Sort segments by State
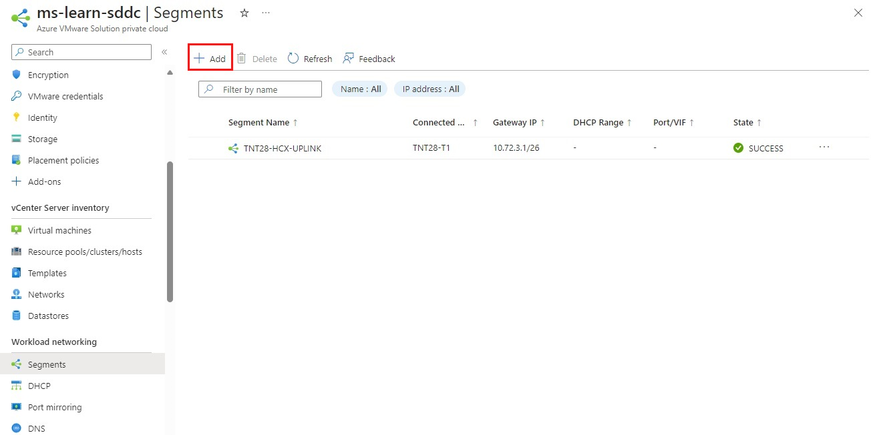Screen dimensions: 871x435 743,122
